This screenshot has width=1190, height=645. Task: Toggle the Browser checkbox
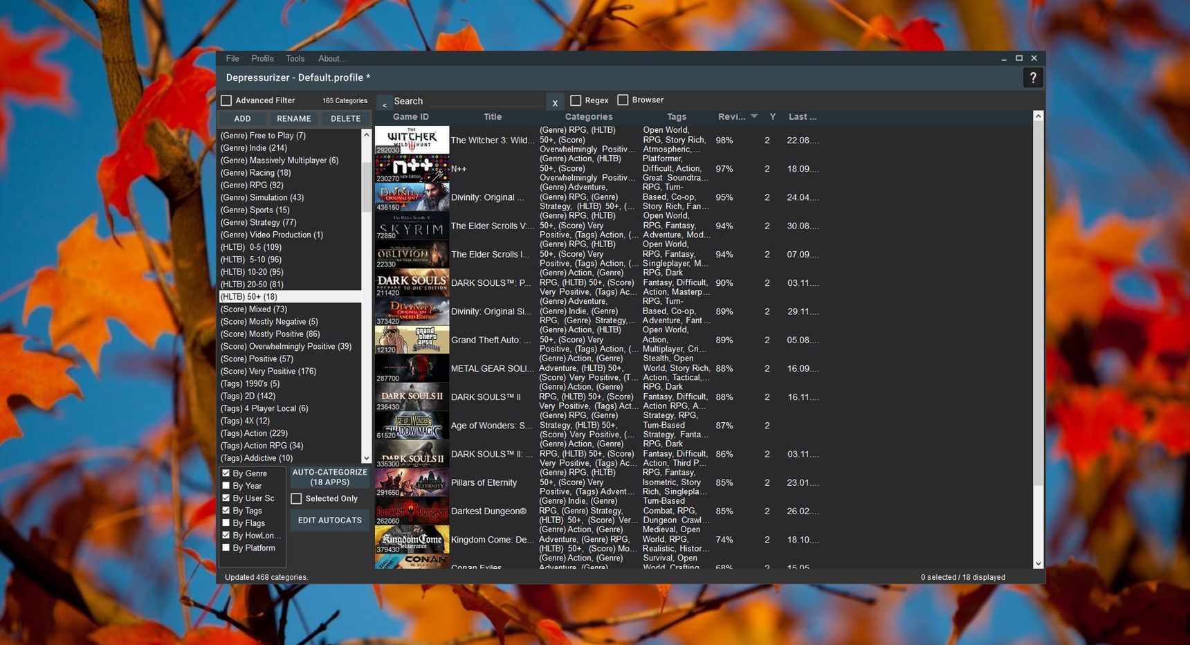[x=623, y=100]
